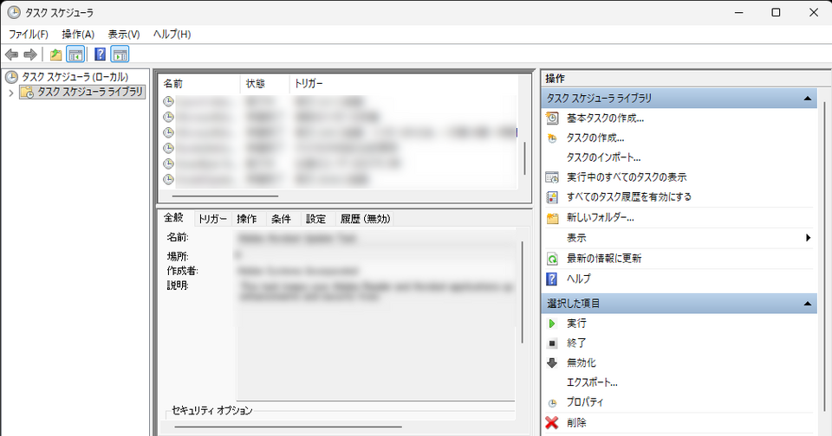
Task: Click the Task Scheduler title bar clock icon
Action: click(14, 12)
